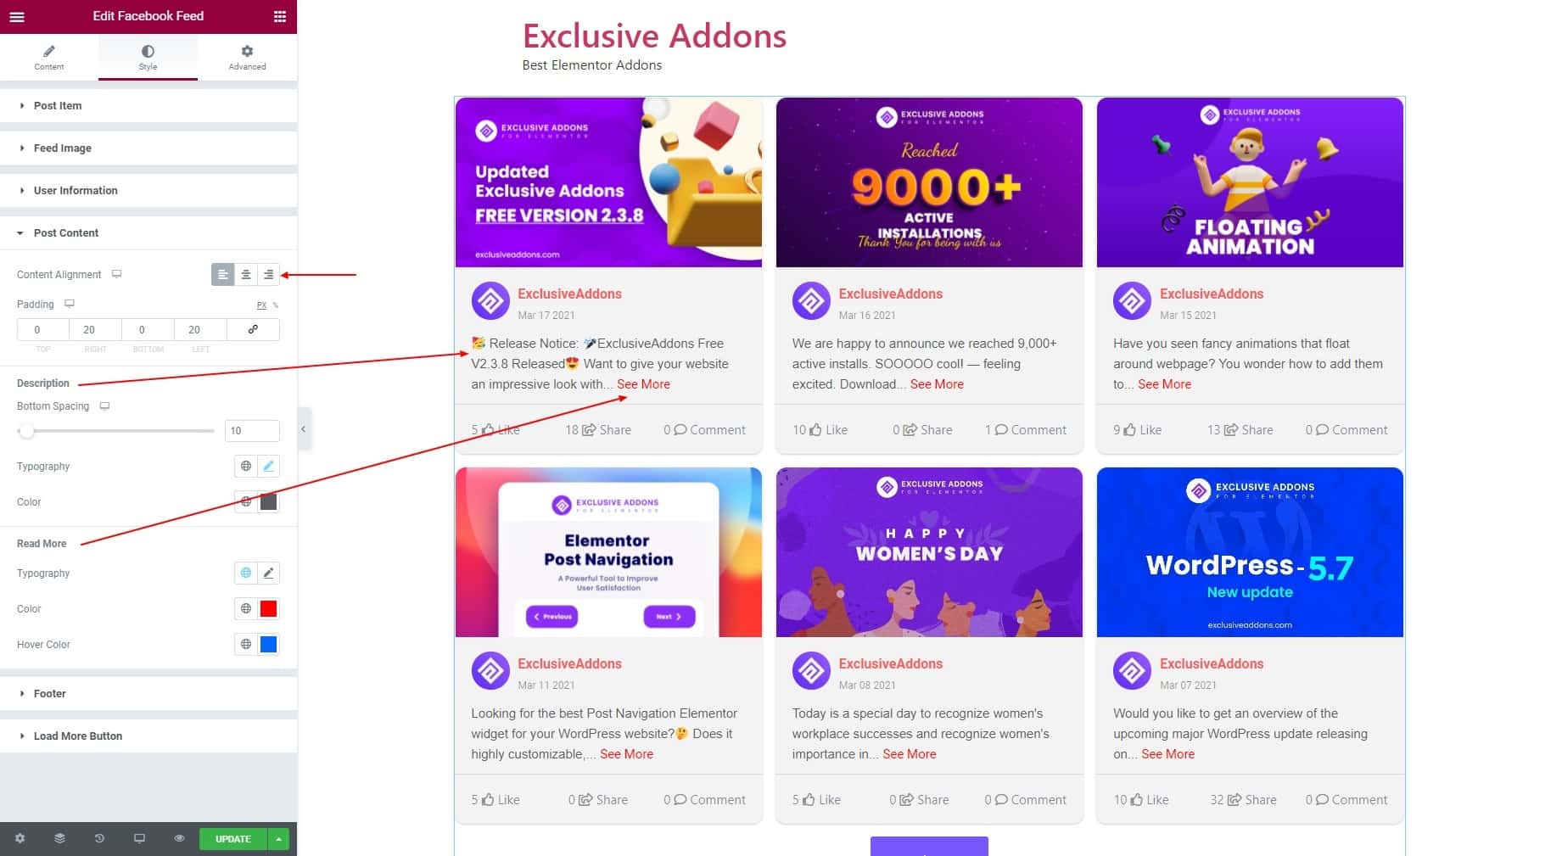
Task: Click See More on Release Notice post
Action: pos(643,384)
